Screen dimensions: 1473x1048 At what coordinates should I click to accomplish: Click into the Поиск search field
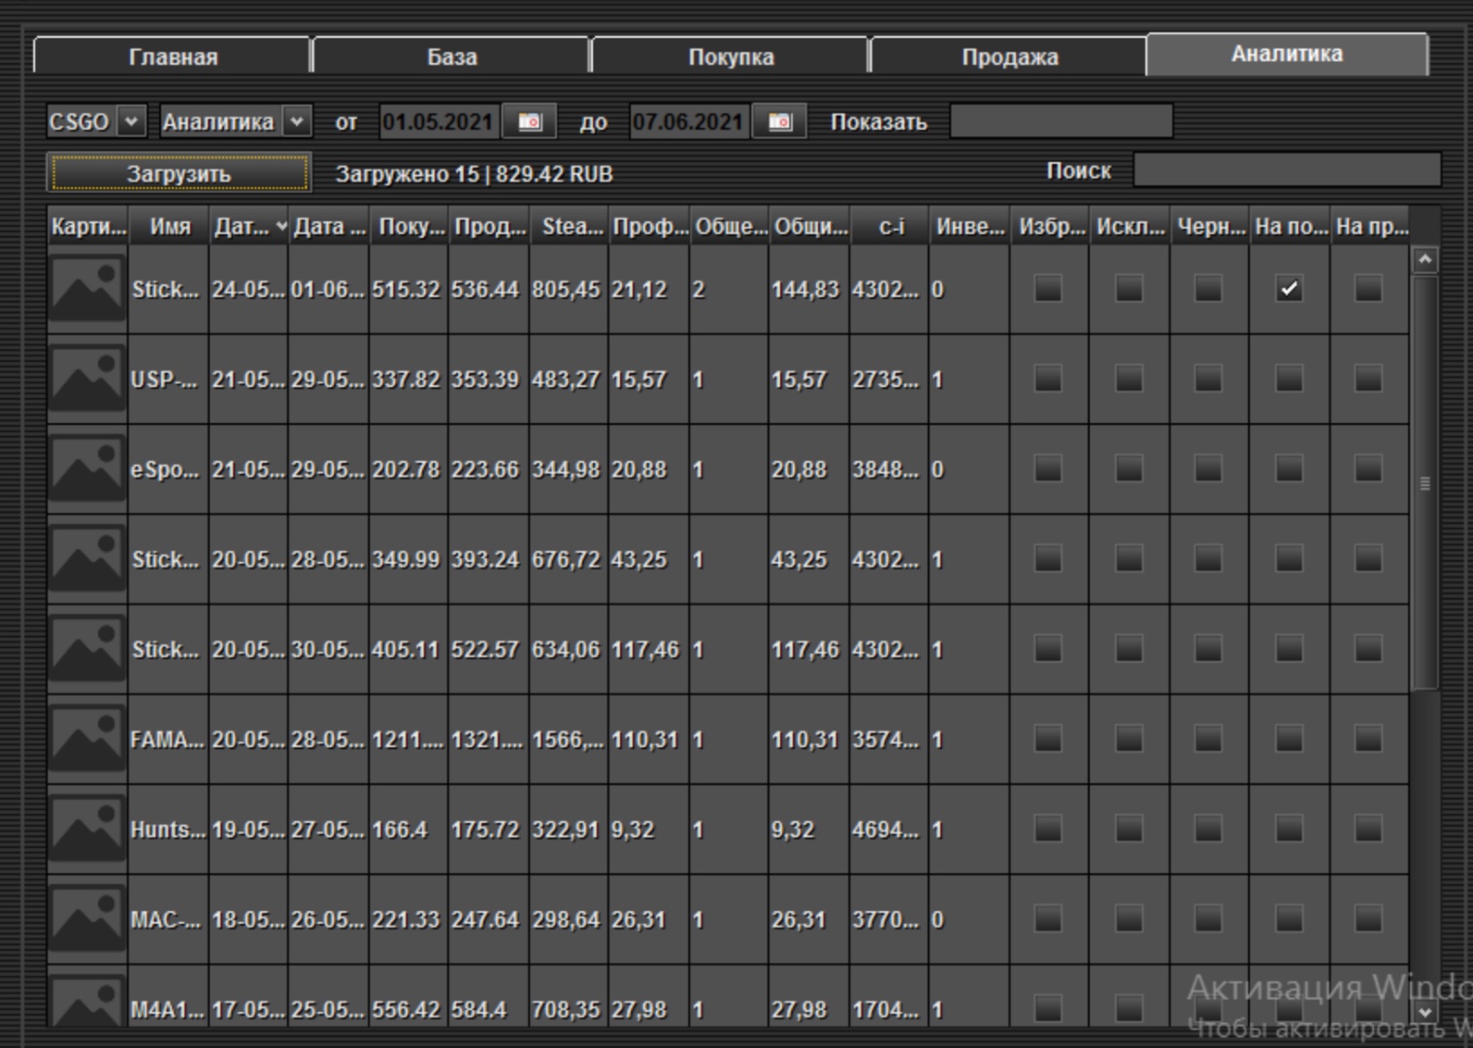pyautogui.click(x=1286, y=171)
